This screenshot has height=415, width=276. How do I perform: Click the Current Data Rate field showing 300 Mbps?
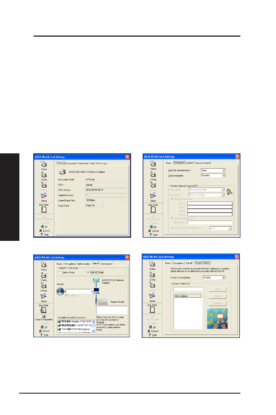point(106,200)
